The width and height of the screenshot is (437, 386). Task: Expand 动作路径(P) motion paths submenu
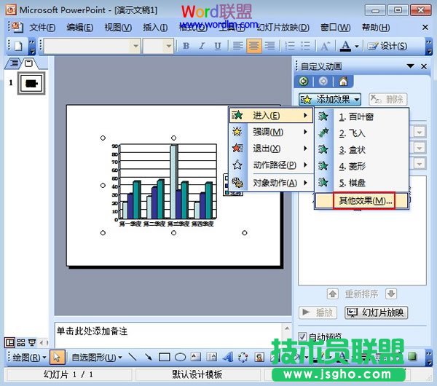[x=271, y=165]
